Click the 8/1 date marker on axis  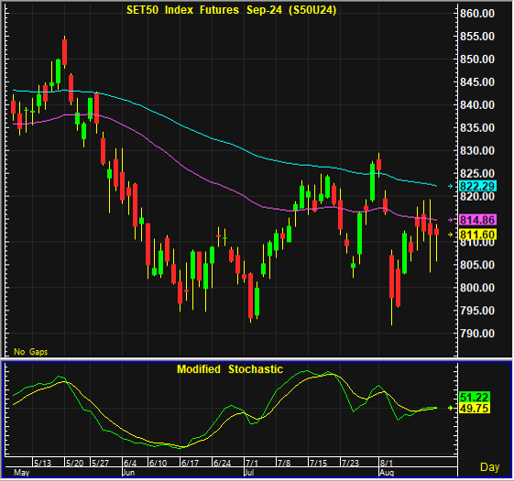tap(387, 463)
